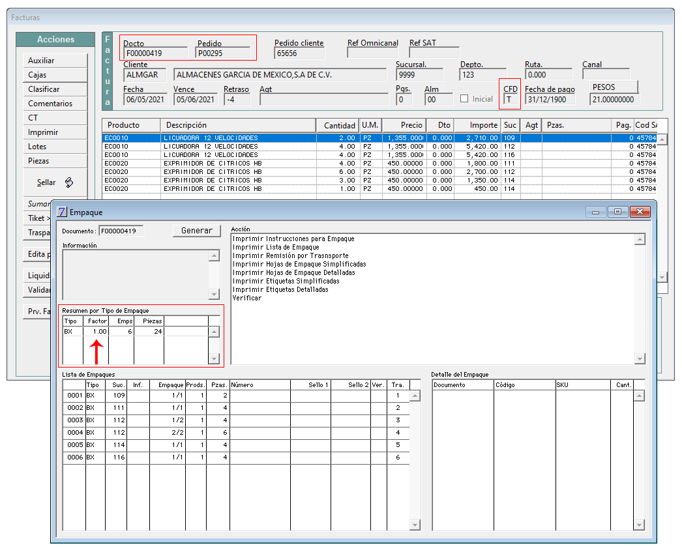This screenshot has width=682, height=550.
Task: Close the Empaque window
Action: 640,212
